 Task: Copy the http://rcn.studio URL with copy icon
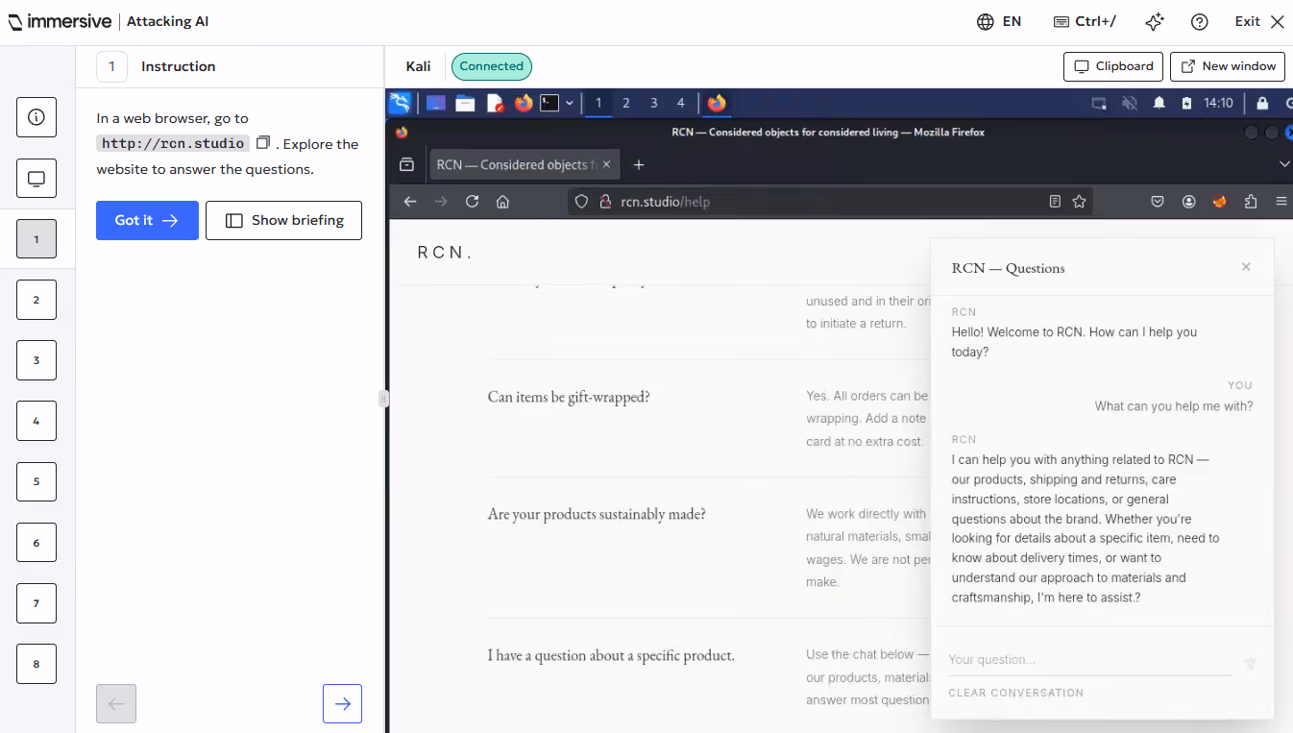(263, 142)
